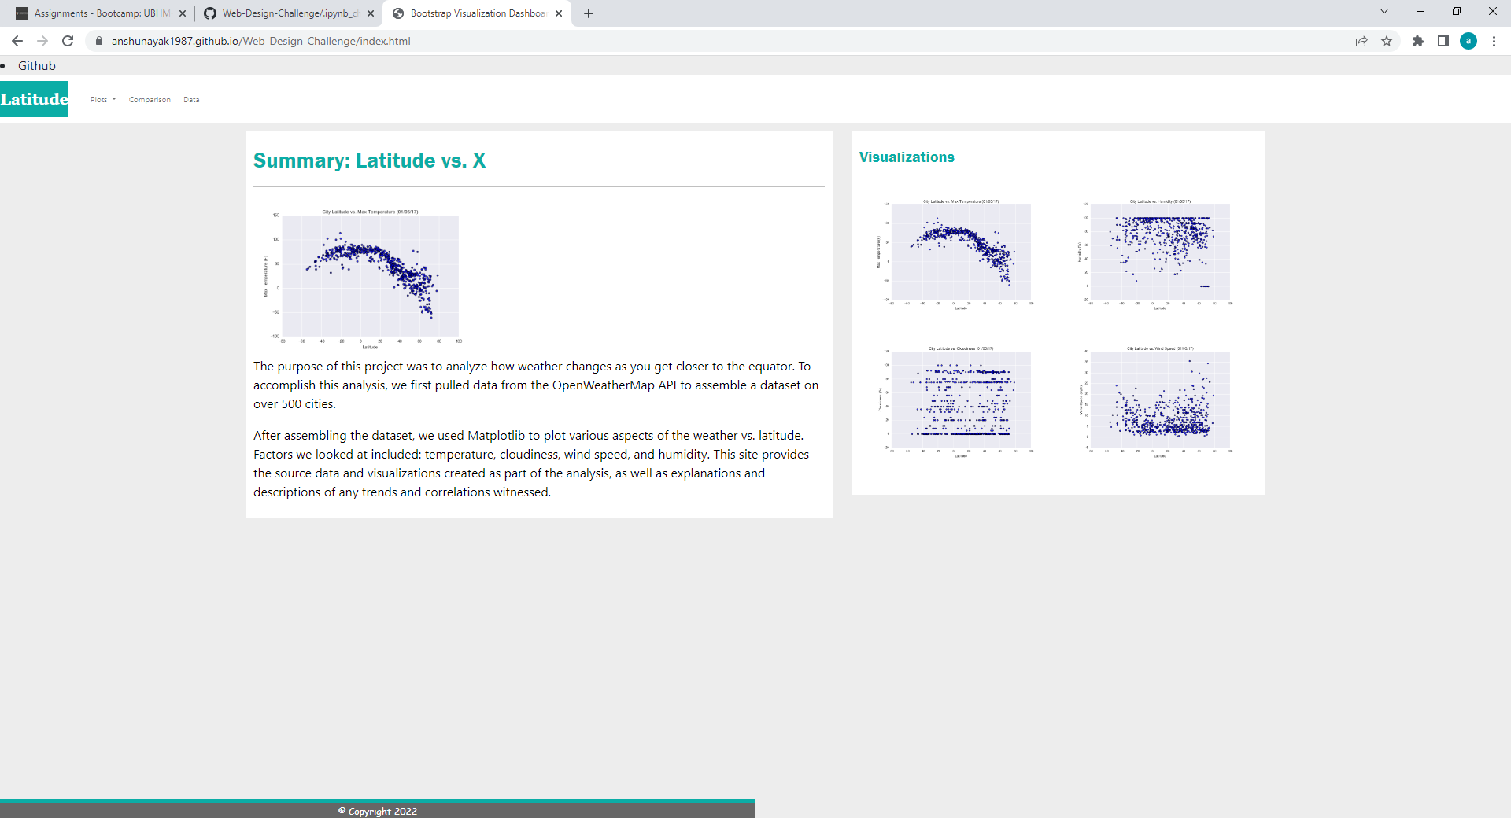Image resolution: width=1511 pixels, height=818 pixels.
Task: Expand the tab search chevron
Action: click(1384, 11)
